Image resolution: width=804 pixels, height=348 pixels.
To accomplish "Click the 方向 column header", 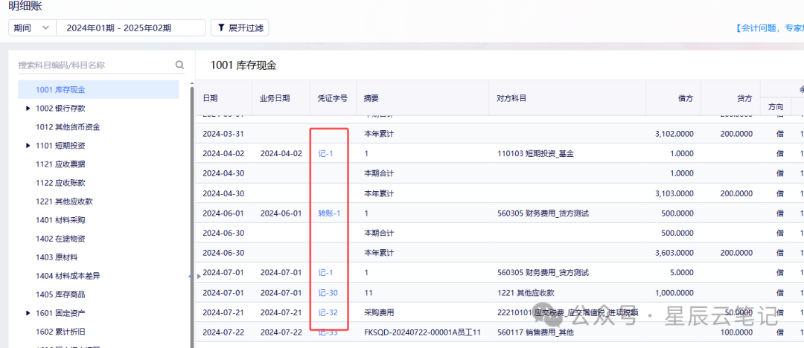I will (x=776, y=108).
